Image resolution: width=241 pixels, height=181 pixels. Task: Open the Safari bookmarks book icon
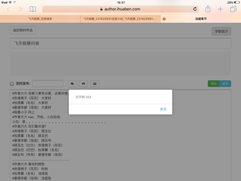click(x=33, y=9)
